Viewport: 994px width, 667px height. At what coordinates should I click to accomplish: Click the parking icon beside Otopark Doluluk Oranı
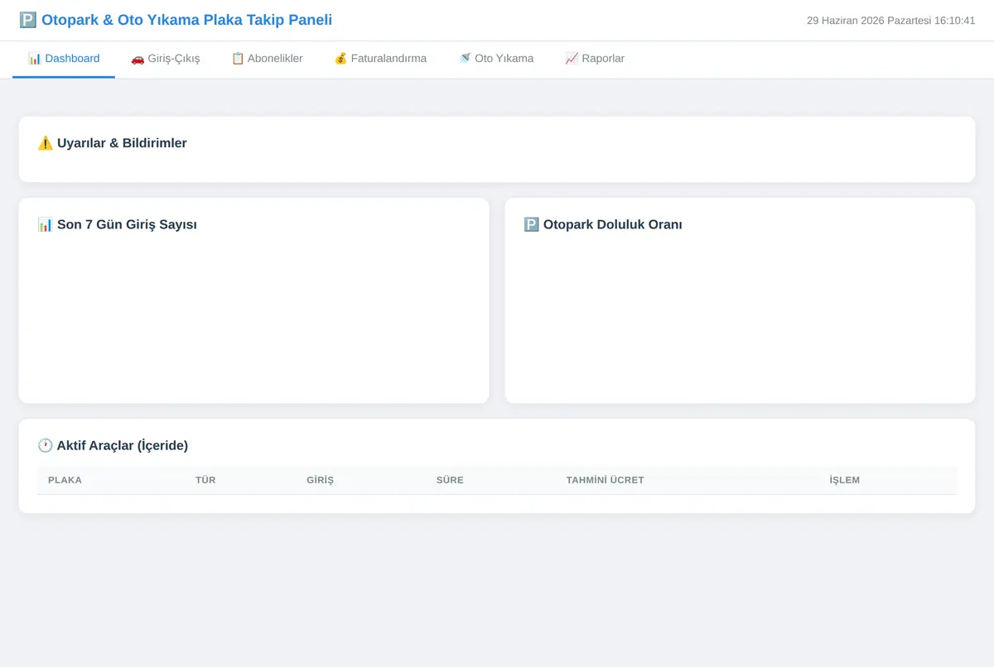point(532,224)
